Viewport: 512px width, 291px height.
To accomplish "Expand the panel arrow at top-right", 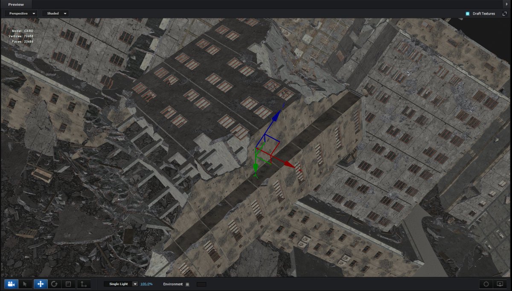I will click(x=506, y=4).
